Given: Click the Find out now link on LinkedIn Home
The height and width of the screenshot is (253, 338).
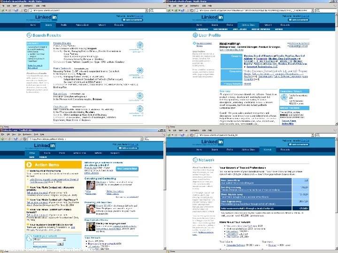Looking at the screenshot, I should [91, 168].
